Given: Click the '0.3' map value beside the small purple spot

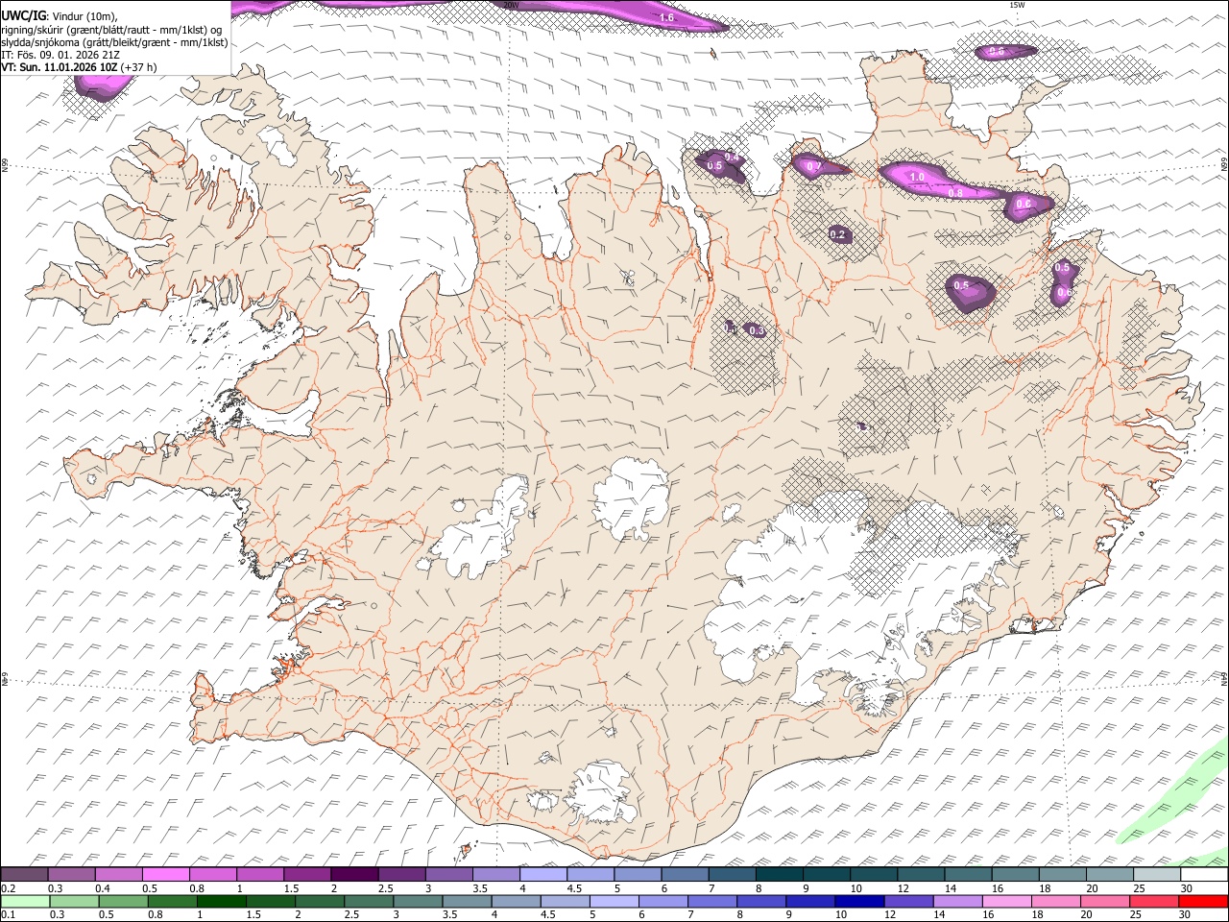Looking at the screenshot, I should 756,330.
